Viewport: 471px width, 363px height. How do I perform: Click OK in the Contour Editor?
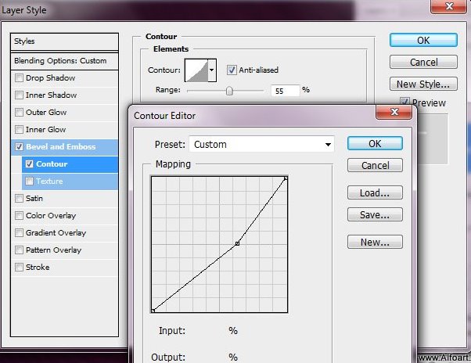(x=375, y=144)
